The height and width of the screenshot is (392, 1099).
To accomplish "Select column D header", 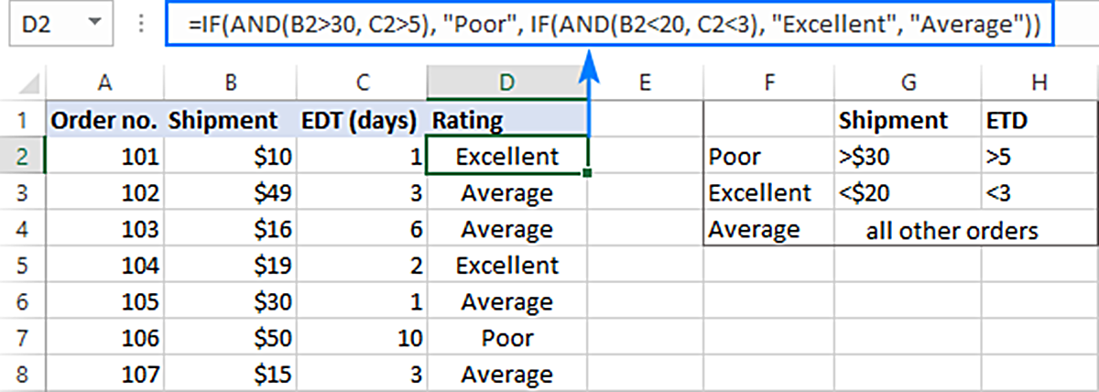I will coord(507,82).
